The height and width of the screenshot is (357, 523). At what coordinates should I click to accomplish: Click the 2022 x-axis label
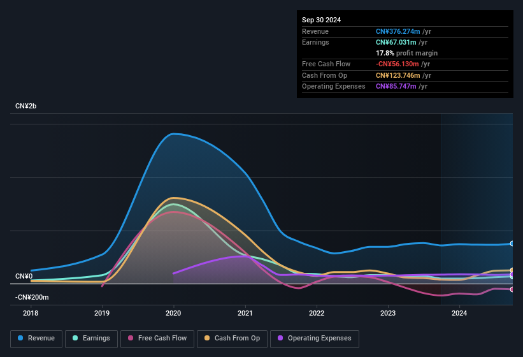317,313
